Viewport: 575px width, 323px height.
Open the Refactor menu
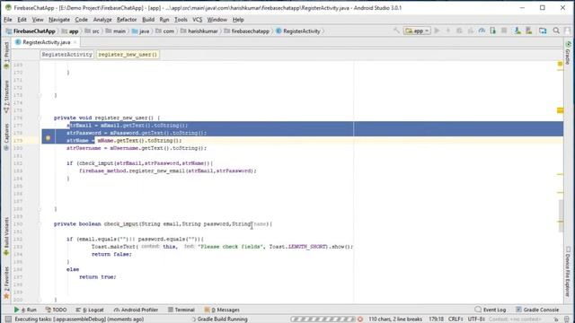tap(127, 20)
